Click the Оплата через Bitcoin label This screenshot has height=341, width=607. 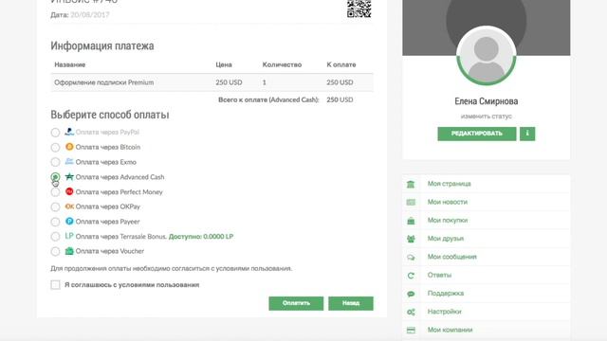[108, 147]
